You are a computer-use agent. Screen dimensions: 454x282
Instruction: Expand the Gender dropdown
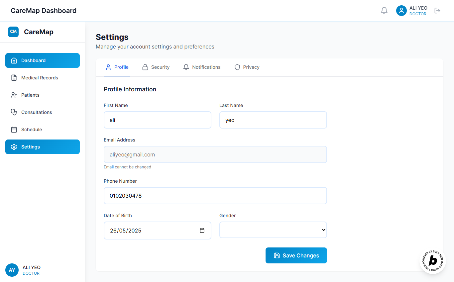point(273,230)
